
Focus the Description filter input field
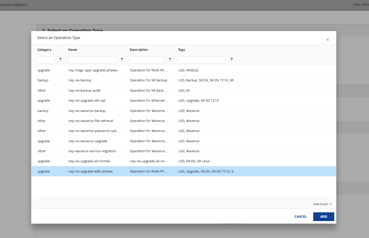147,60
